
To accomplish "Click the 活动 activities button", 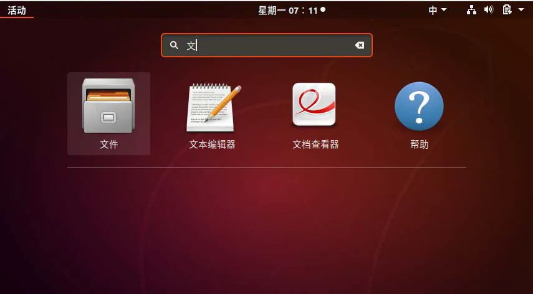I will click(17, 10).
